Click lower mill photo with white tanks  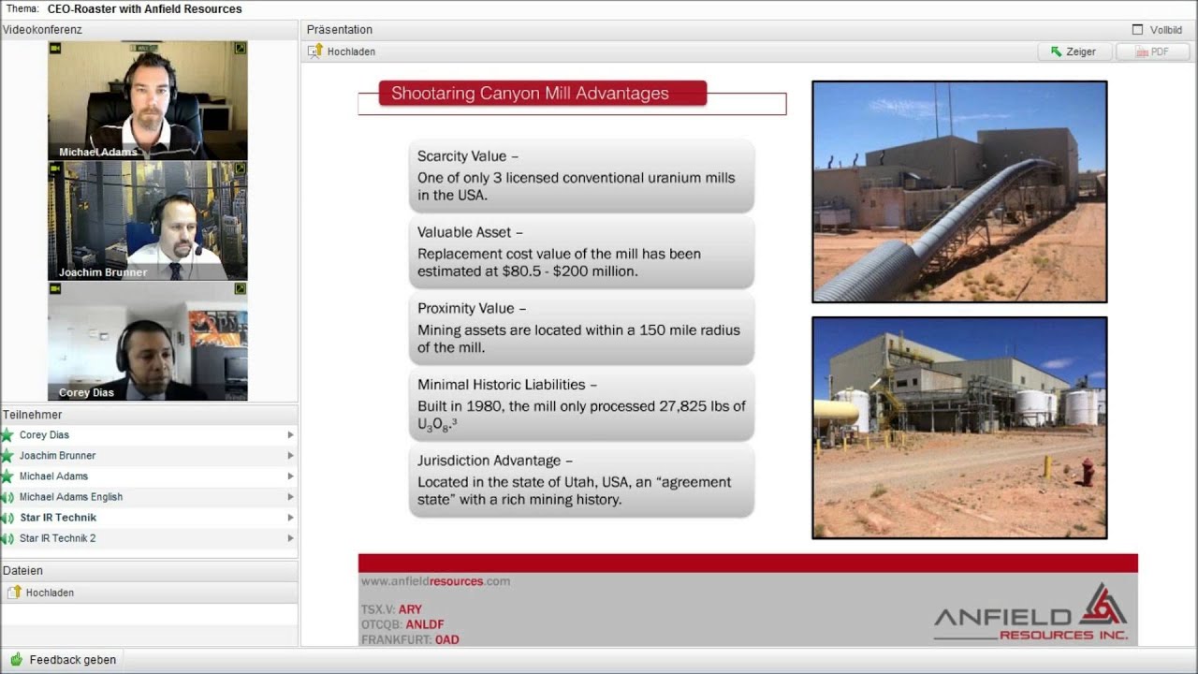point(959,428)
